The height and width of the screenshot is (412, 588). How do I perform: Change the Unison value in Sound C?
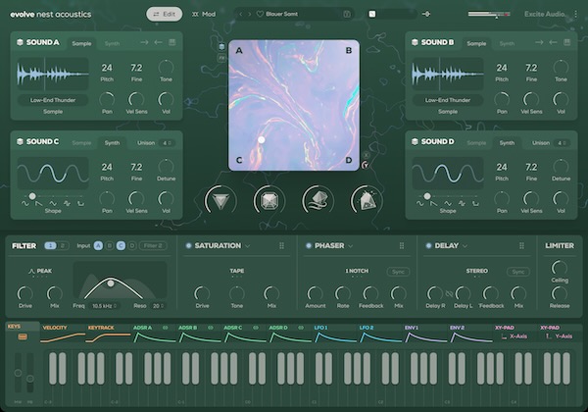(167, 143)
